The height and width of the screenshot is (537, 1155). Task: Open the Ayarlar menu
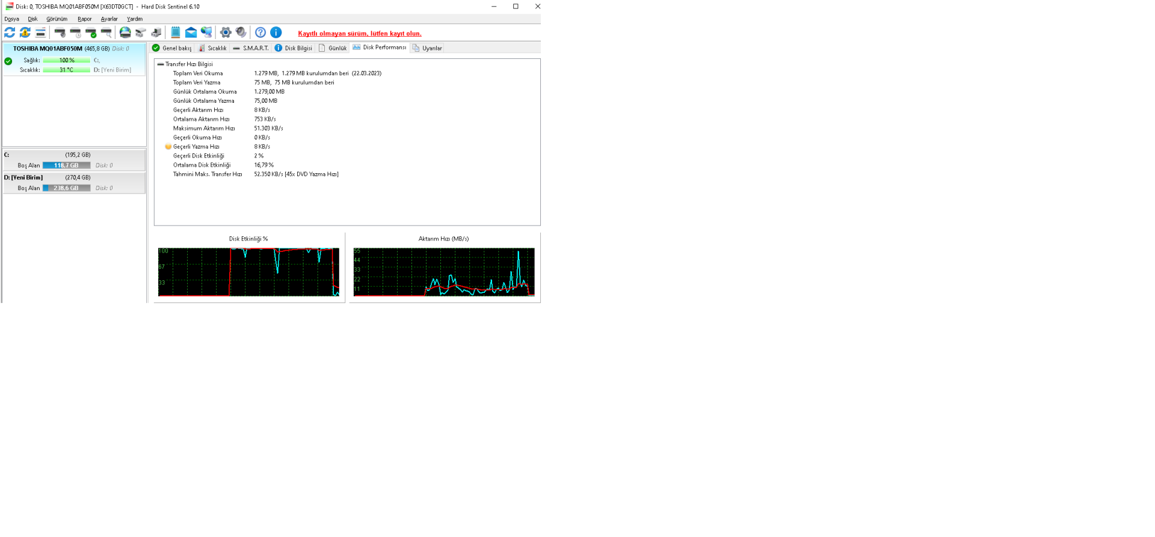coord(109,19)
